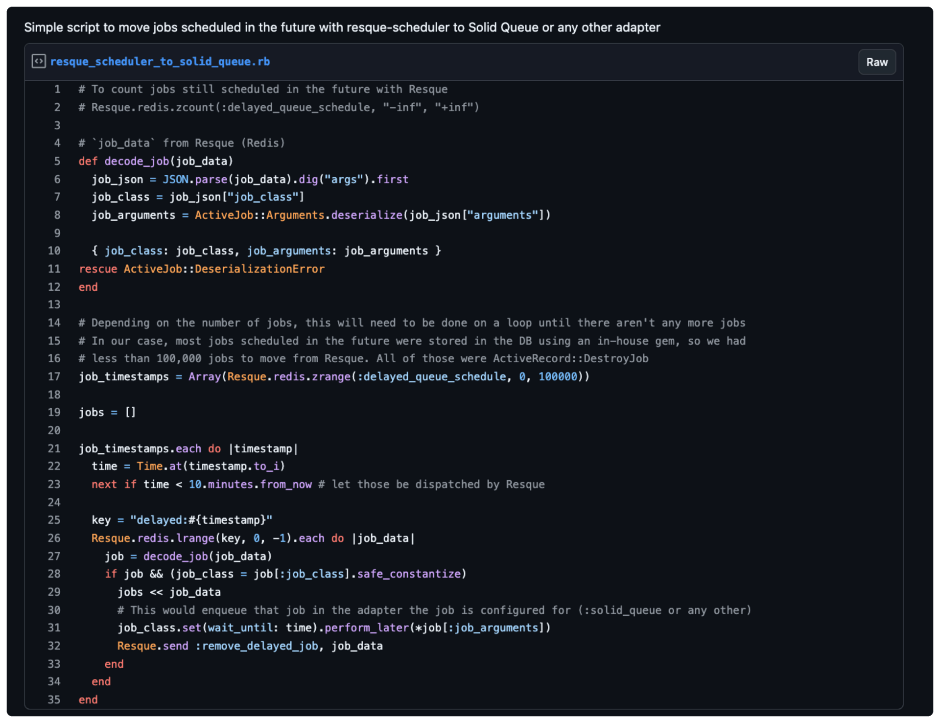Click the Raw button
940x723 pixels.
pos(877,62)
